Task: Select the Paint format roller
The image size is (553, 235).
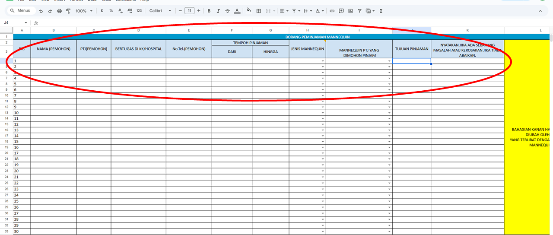Action: [68, 11]
